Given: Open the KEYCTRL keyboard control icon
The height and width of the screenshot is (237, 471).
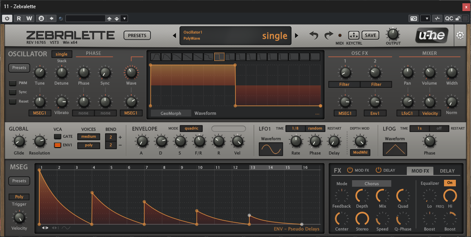Looking at the screenshot, I should (x=354, y=35).
